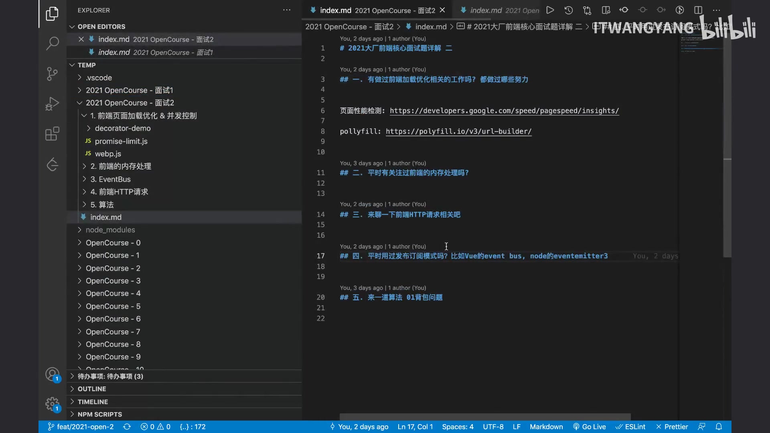The width and height of the screenshot is (770, 433).
Task: Open the Run and Debug view icon
Action: click(x=52, y=104)
